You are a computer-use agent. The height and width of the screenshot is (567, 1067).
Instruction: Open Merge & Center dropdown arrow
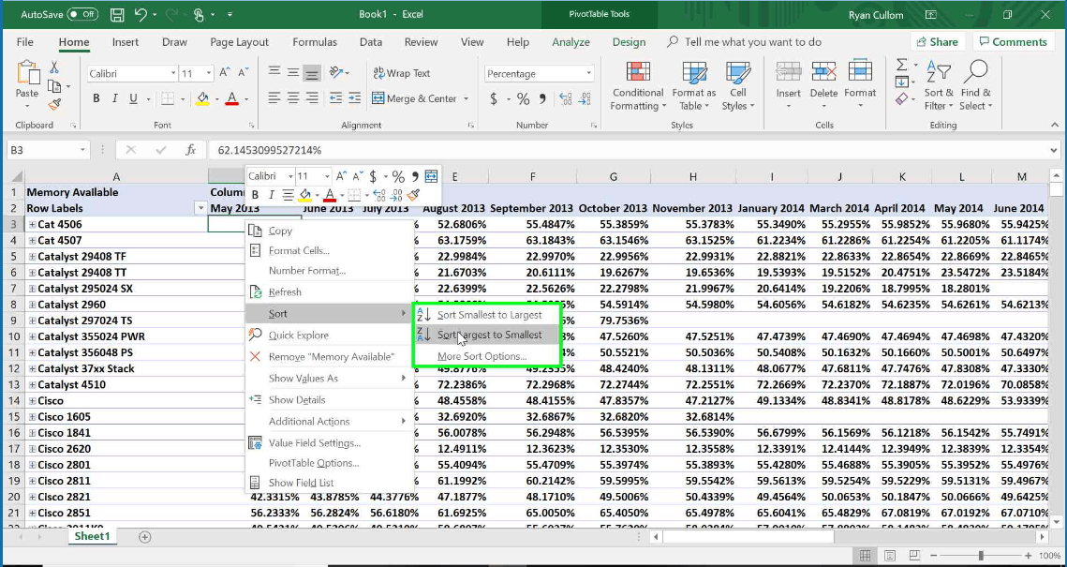(x=467, y=98)
